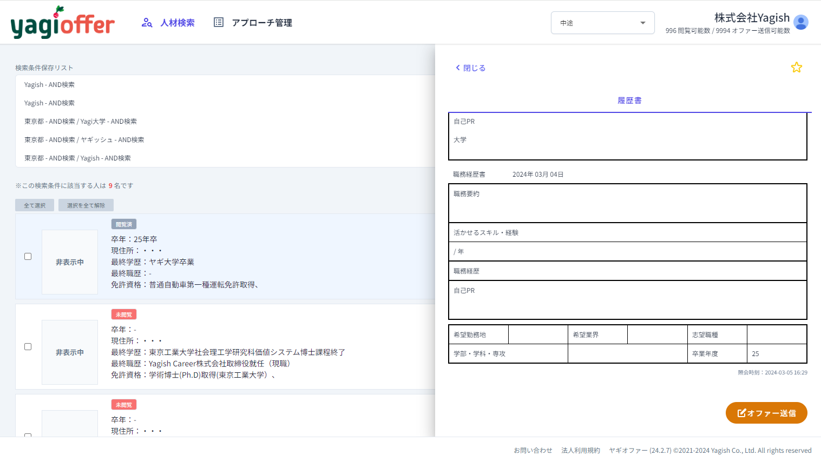Click the dropdown arrow in the 中途 selector
This screenshot has height=462, width=821.
click(642, 23)
